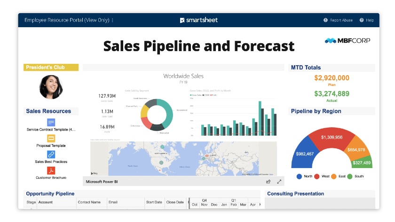Open the Proposal Template slides icon

tap(51, 138)
